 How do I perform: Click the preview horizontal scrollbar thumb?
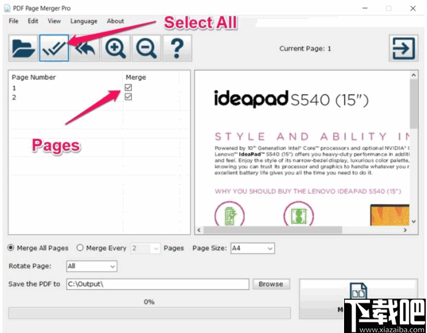pyautogui.click(x=273, y=230)
